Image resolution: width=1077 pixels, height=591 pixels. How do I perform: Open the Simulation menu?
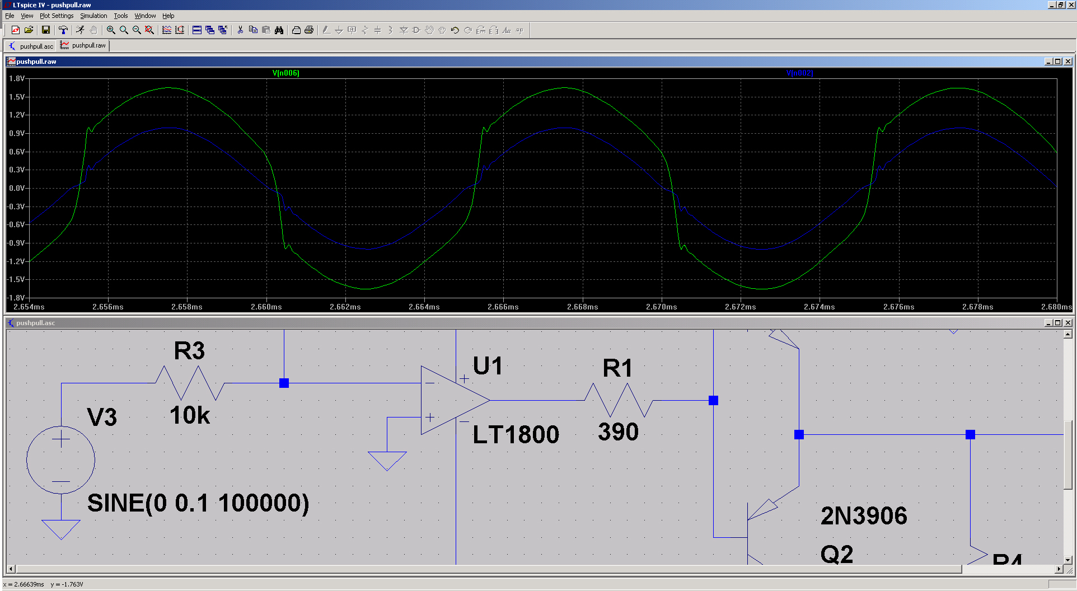tap(93, 16)
